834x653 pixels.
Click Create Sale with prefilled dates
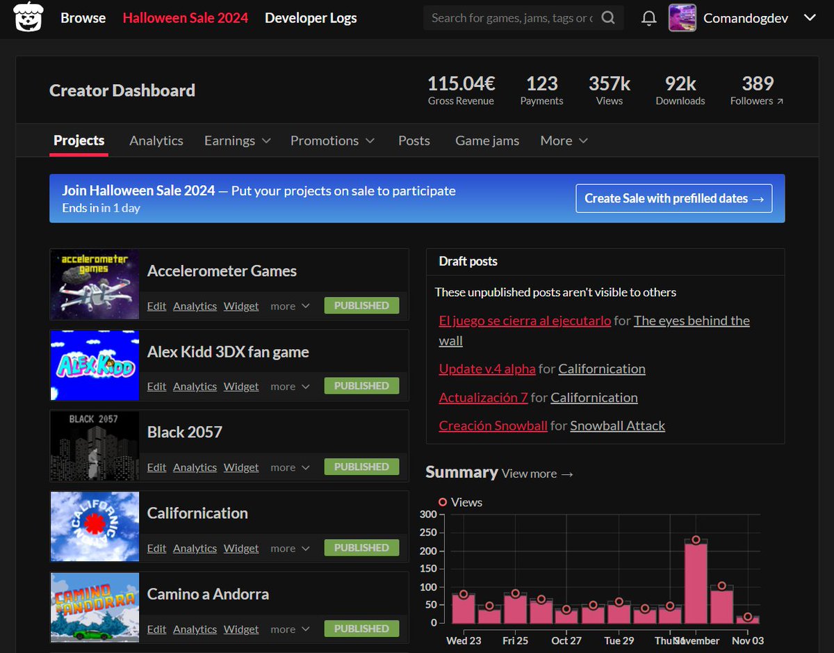(673, 198)
